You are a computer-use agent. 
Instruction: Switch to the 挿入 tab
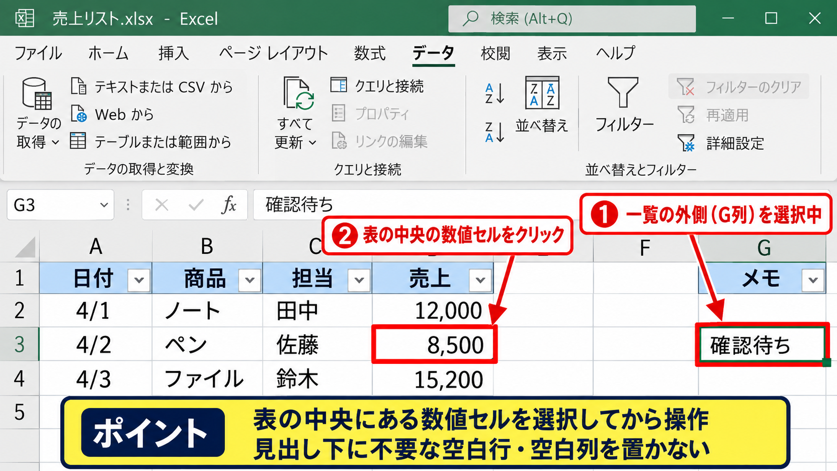point(173,53)
